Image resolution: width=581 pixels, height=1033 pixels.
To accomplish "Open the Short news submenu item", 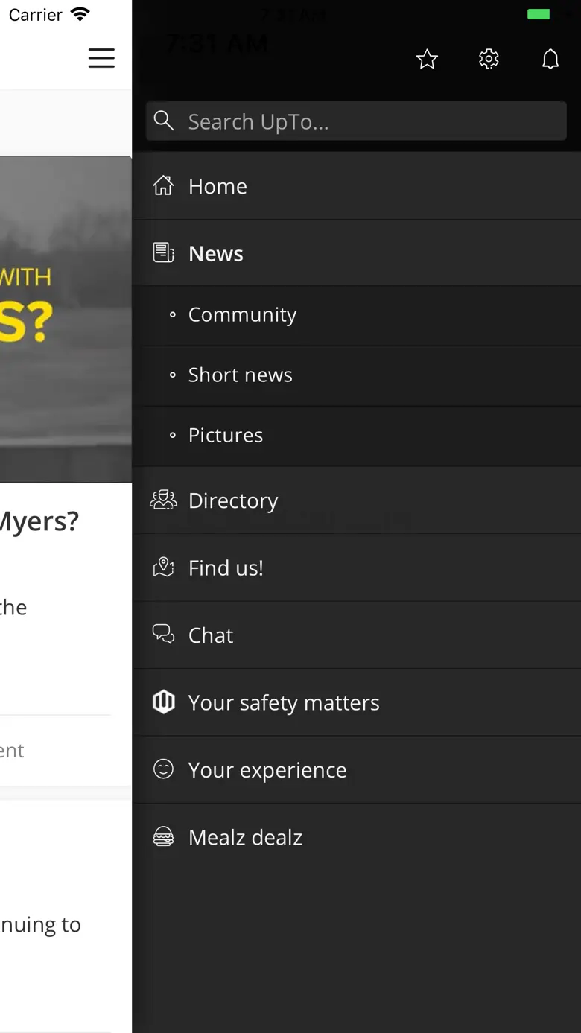I will tap(240, 375).
